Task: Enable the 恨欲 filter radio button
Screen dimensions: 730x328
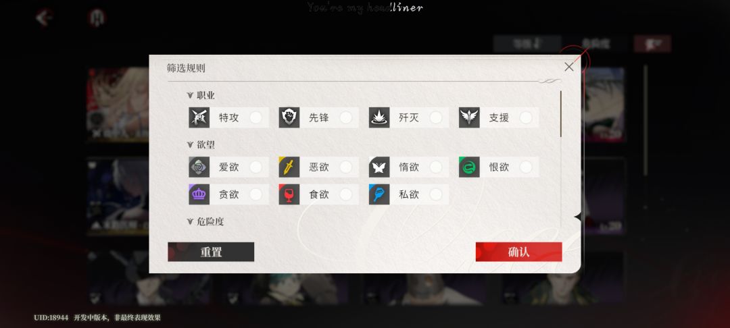Action: coord(526,167)
